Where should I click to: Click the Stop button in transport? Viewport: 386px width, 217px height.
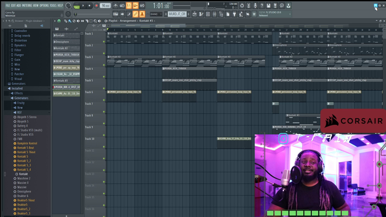click(x=89, y=5)
